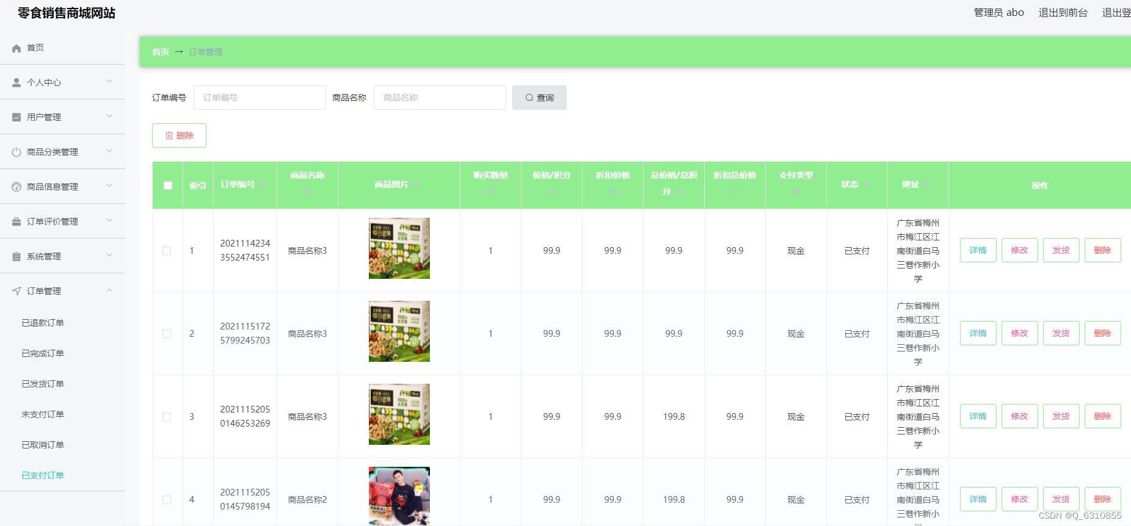Click 删除 for order row 4

click(1102, 499)
